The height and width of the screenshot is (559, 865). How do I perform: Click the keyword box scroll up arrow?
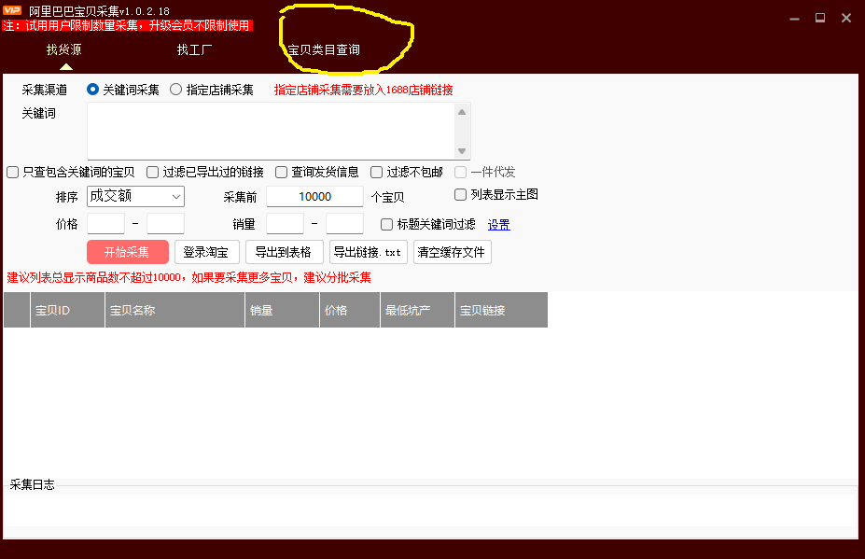(x=462, y=112)
